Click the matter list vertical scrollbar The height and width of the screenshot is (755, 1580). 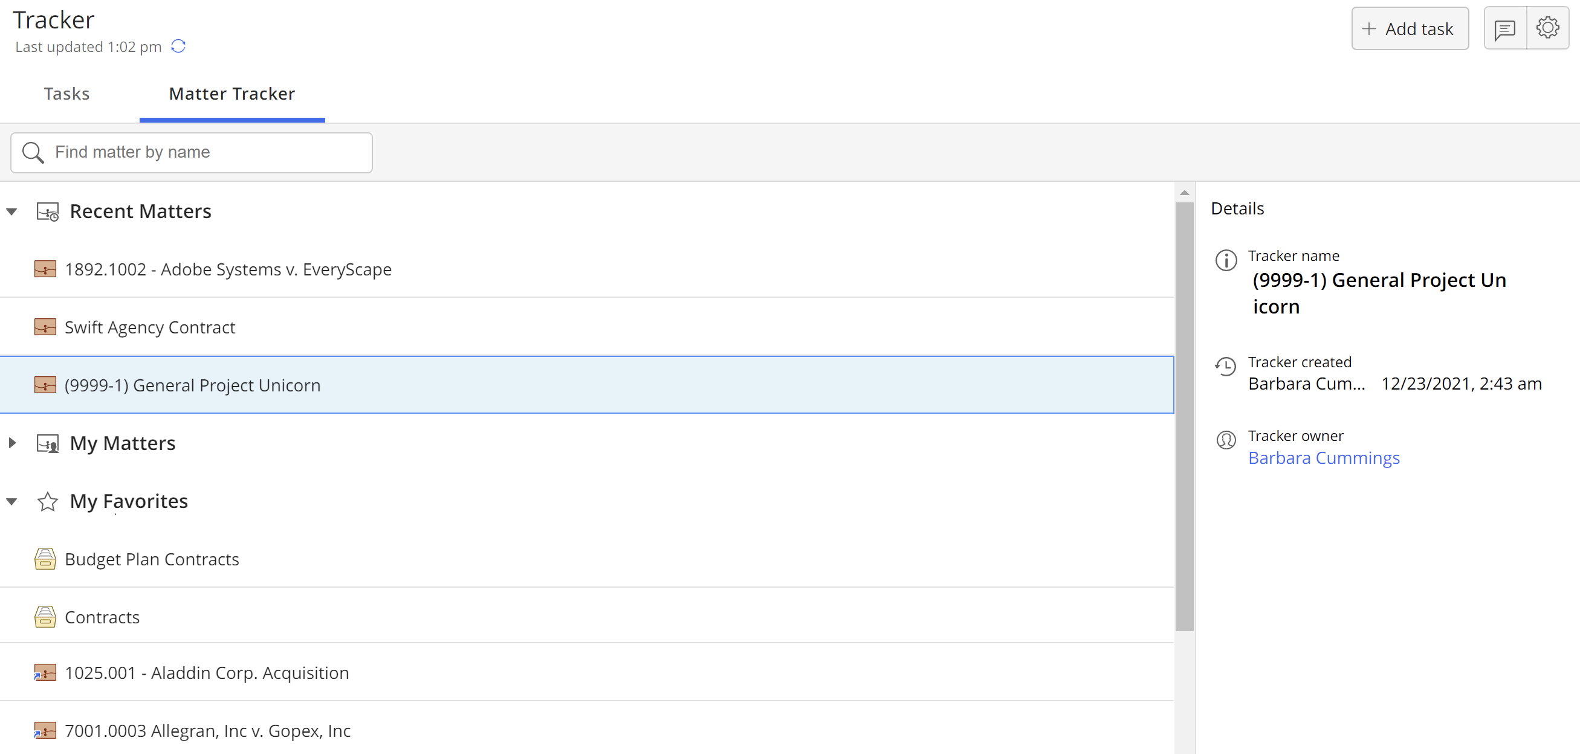pyautogui.click(x=1183, y=417)
